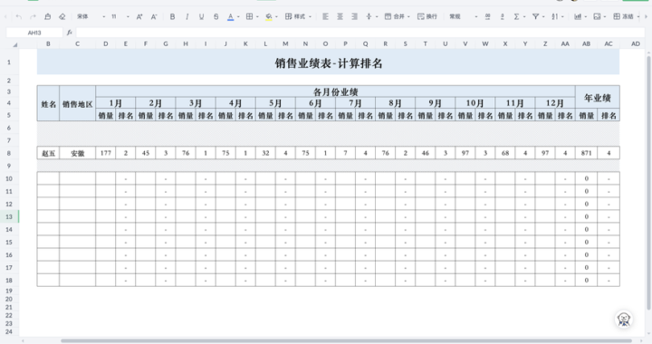The height and width of the screenshot is (344, 652).
Task: Show more toolbar items with right chevron
Action: [647, 16]
